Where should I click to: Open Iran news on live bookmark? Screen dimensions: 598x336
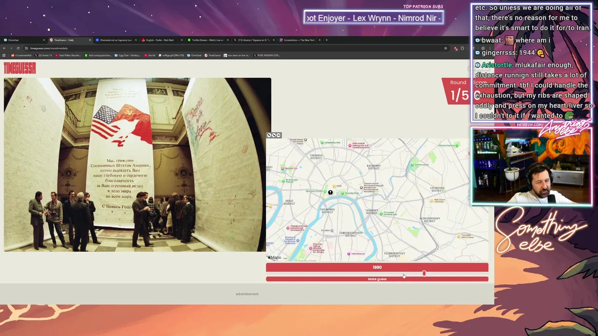[x=236, y=55]
